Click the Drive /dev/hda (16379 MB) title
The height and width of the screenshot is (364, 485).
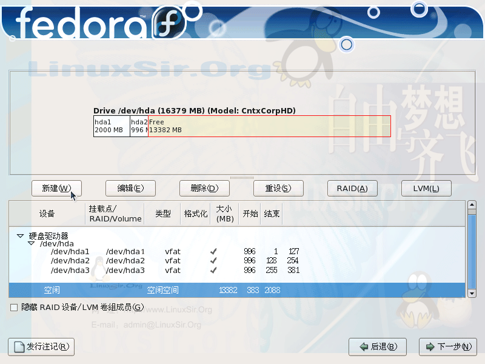pyautogui.click(x=194, y=110)
